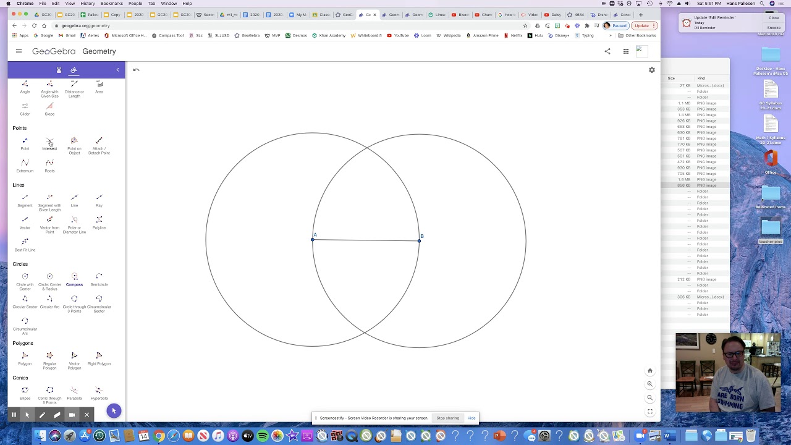Select the Circle through 3 Points tool
791x445 pixels.
[74, 304]
